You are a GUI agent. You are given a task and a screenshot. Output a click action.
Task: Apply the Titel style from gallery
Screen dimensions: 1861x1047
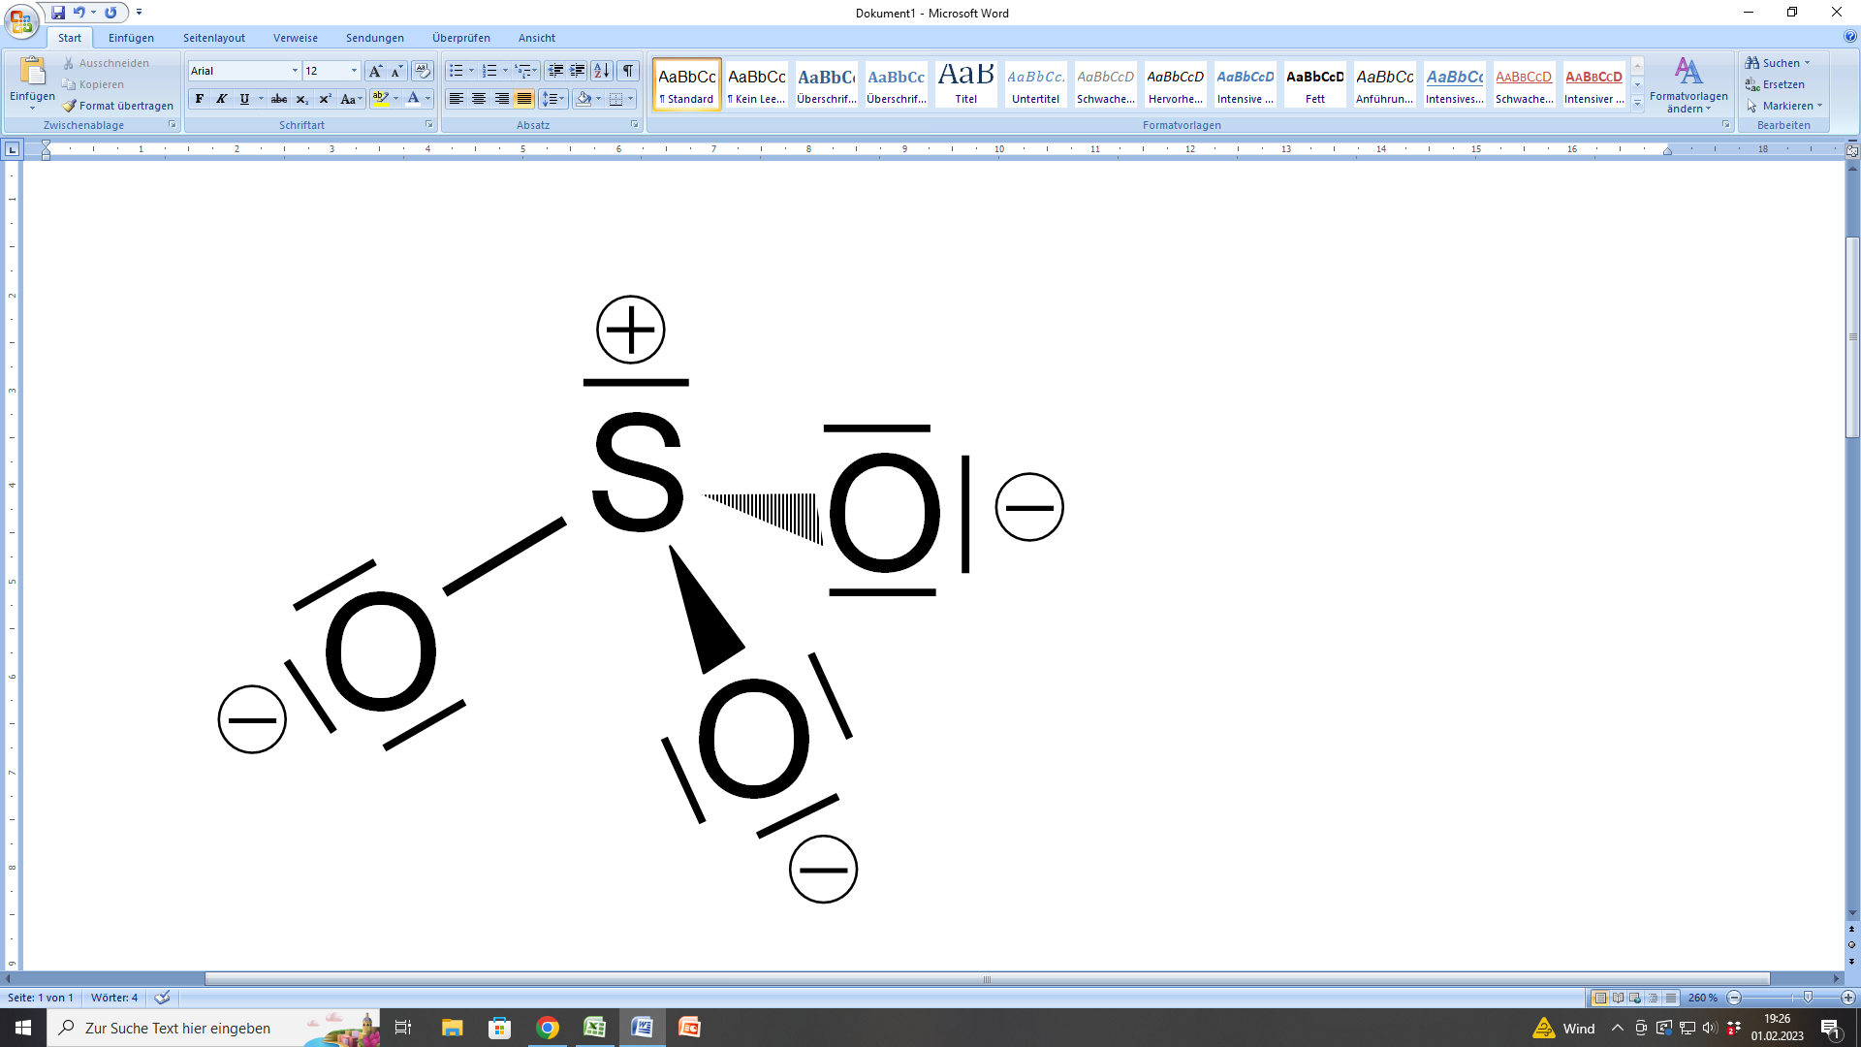[965, 83]
